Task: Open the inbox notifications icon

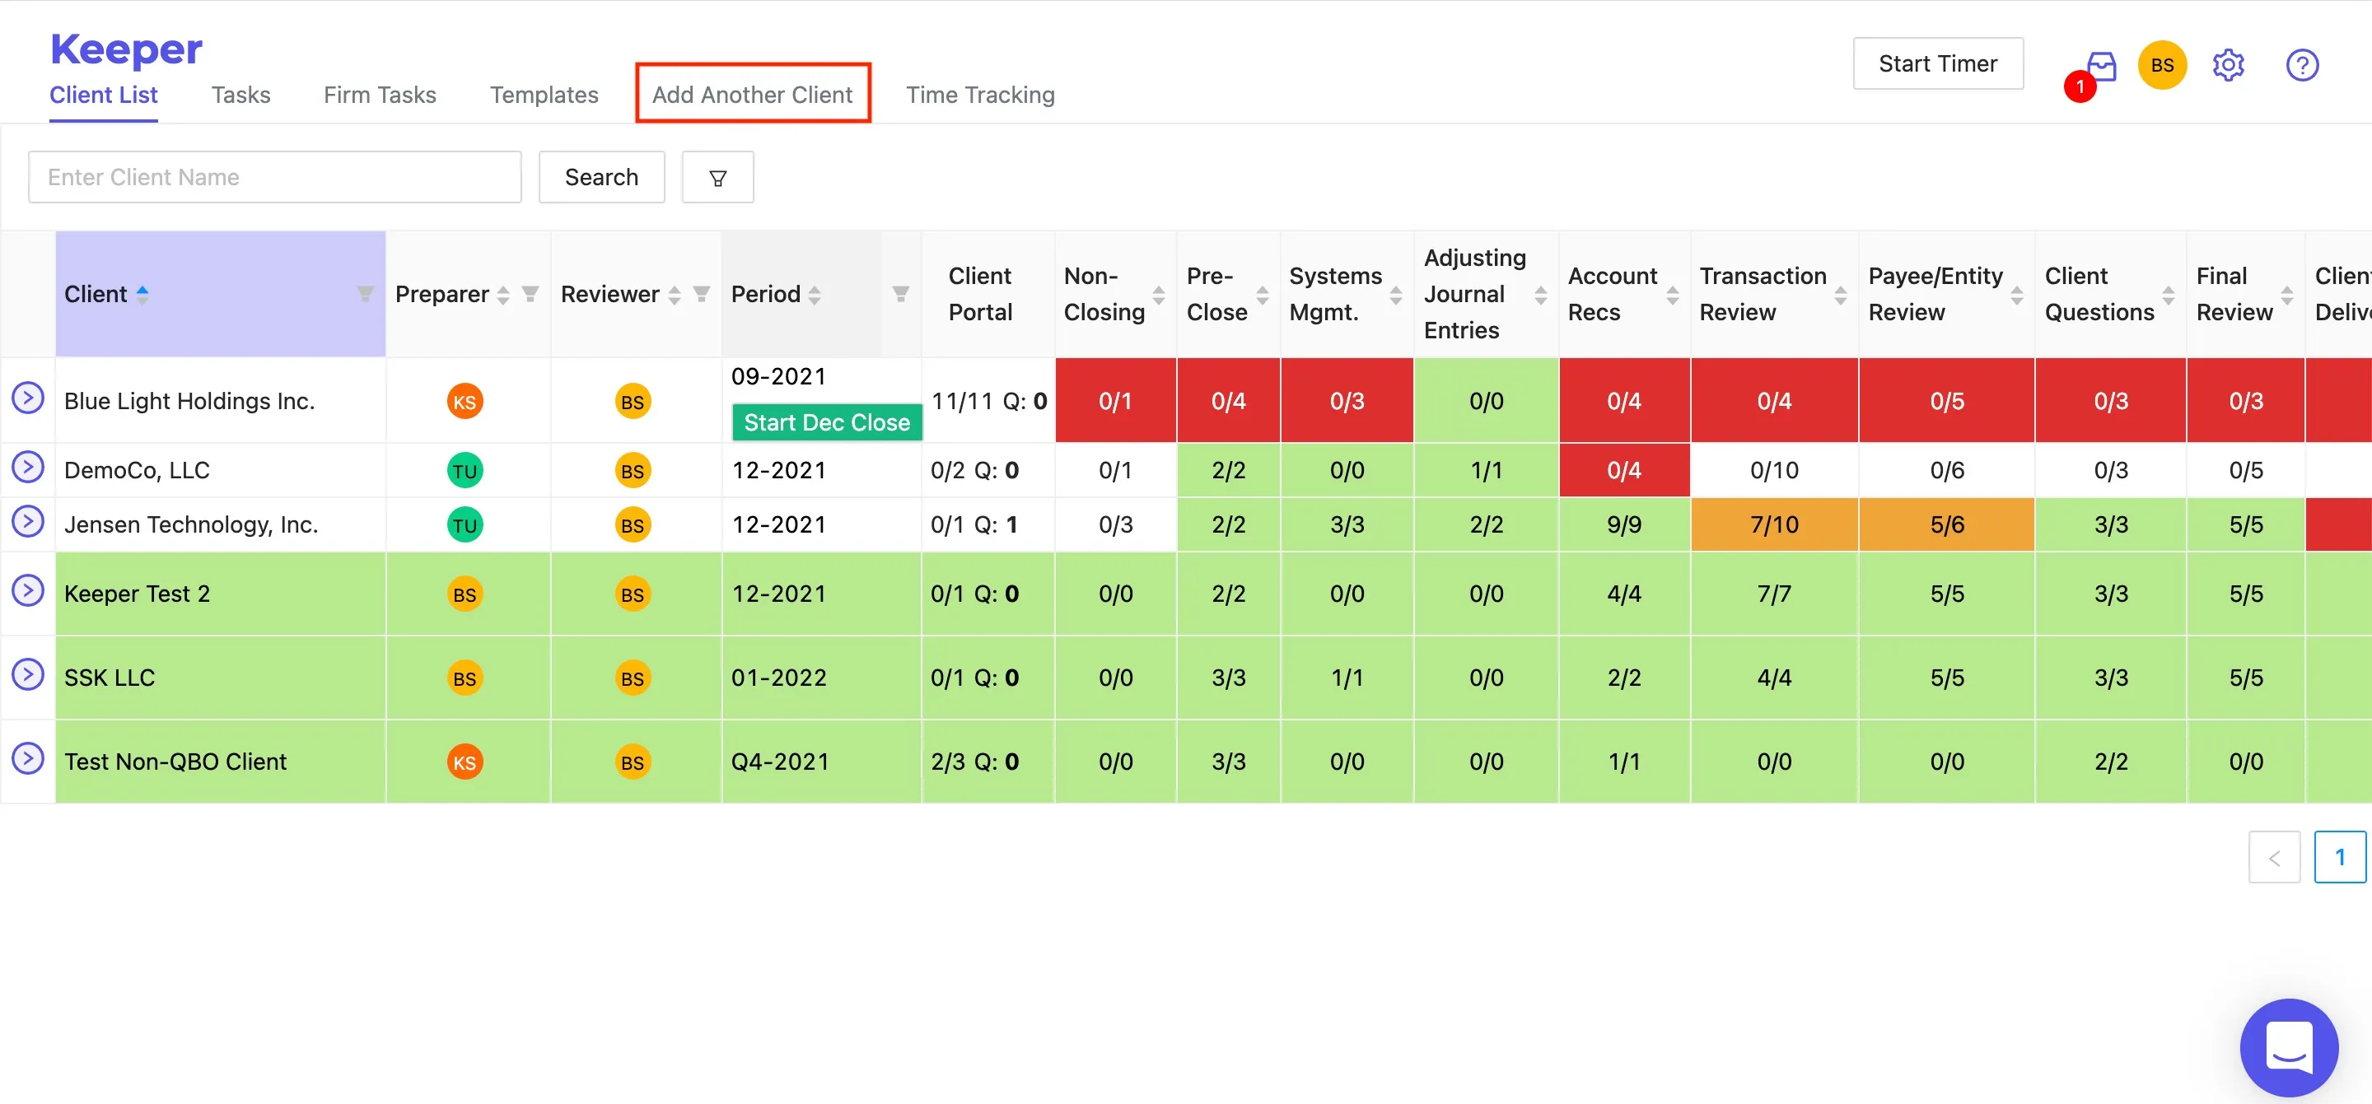Action: [x=2099, y=67]
